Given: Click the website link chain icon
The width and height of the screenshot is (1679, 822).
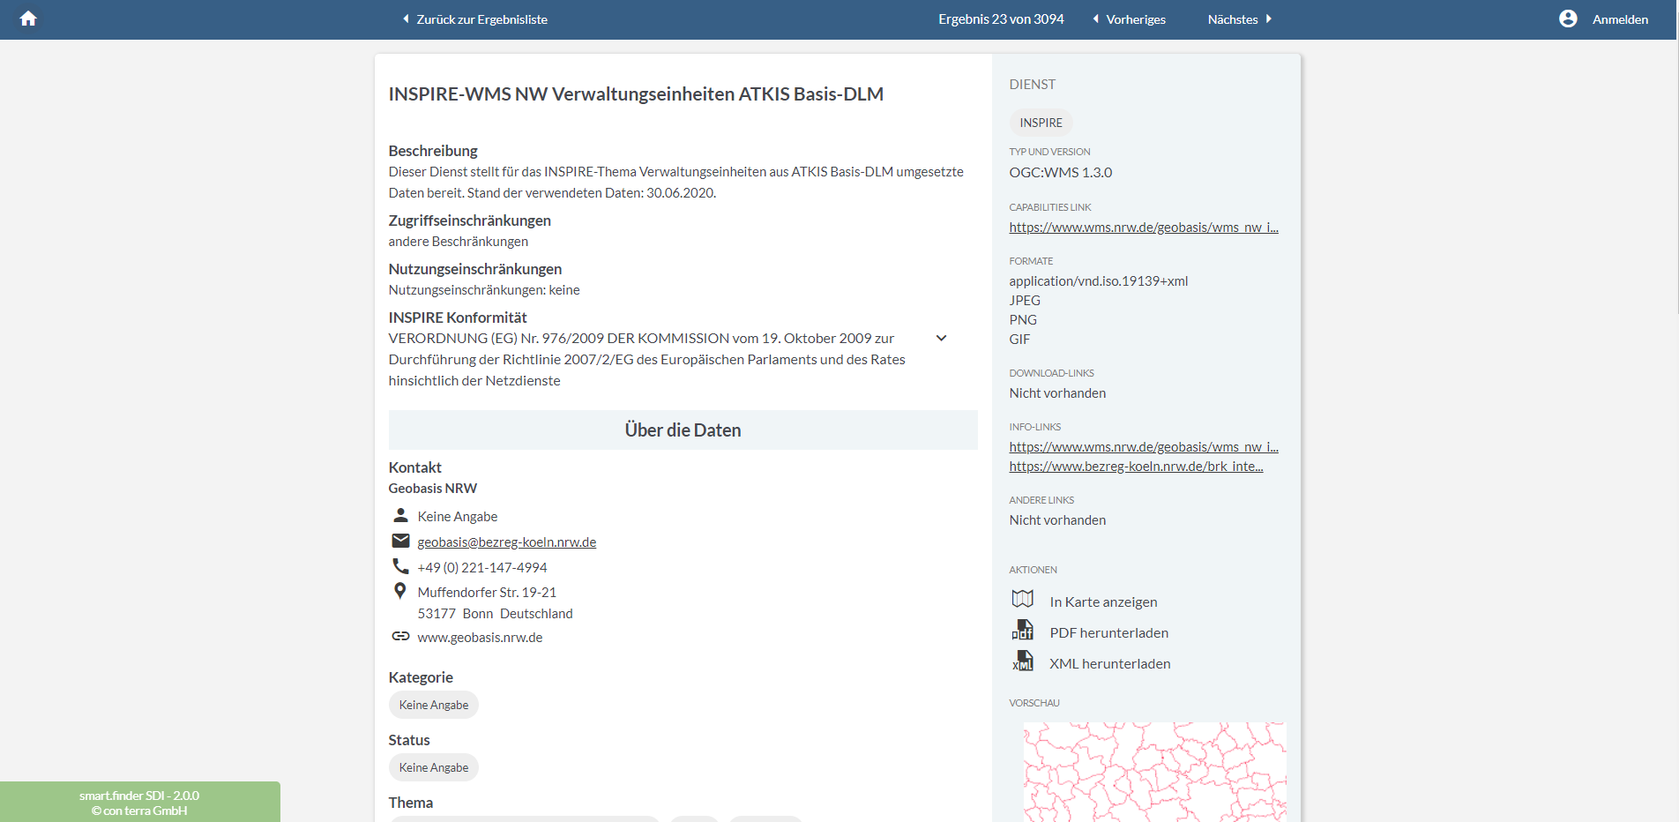Looking at the screenshot, I should [x=400, y=636].
